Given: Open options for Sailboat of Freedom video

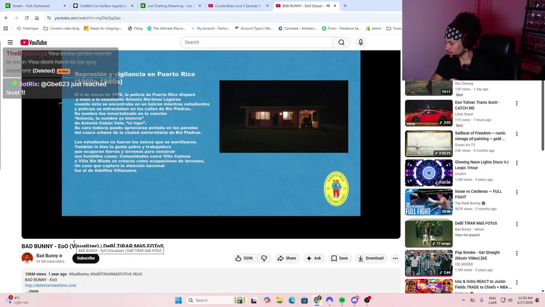Looking at the screenshot, I should (x=516, y=134).
